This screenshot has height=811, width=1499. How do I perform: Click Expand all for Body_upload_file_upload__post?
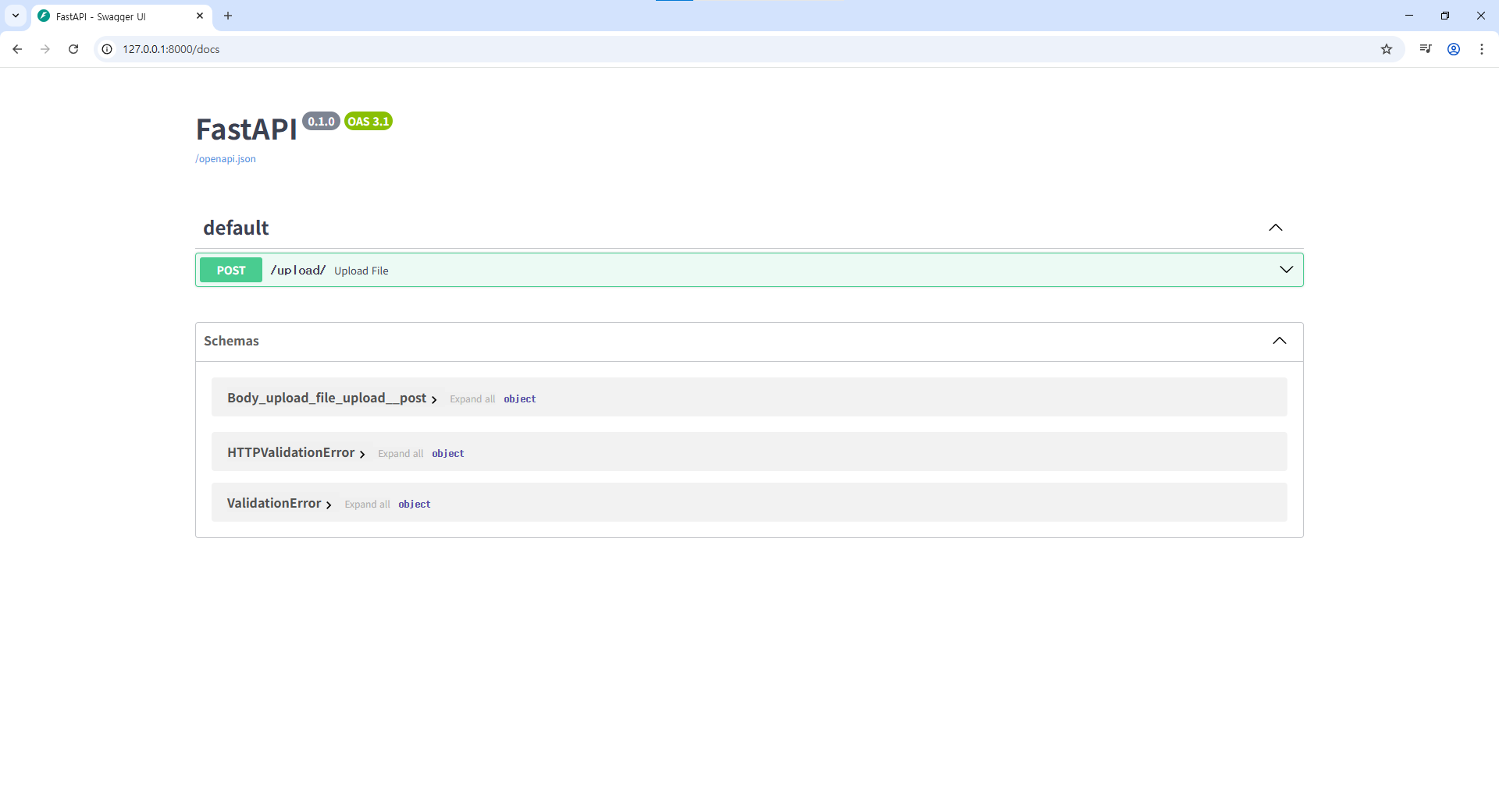(472, 399)
